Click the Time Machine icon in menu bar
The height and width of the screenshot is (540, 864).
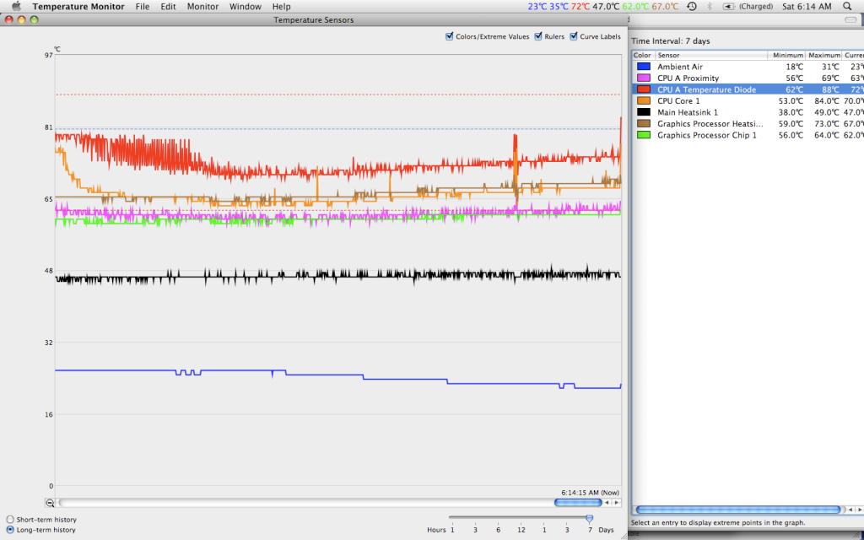coord(692,7)
